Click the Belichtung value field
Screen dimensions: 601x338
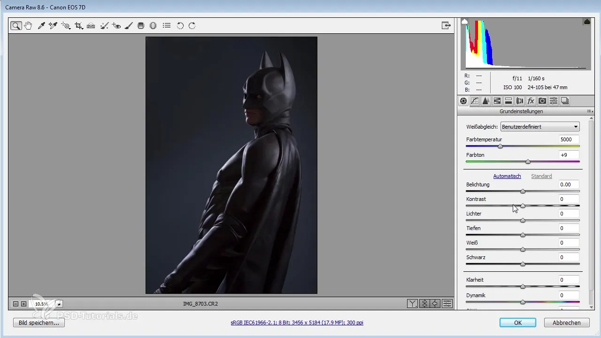point(569,184)
